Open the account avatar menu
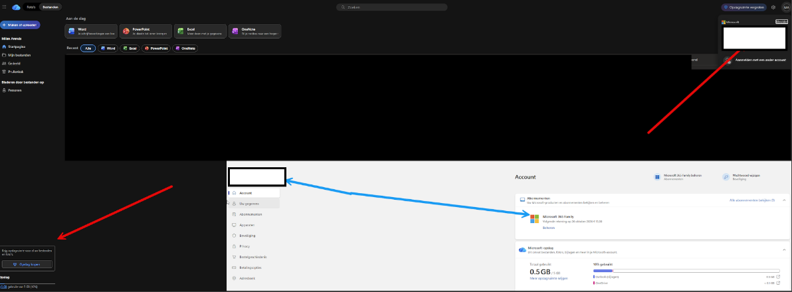The width and height of the screenshot is (792, 292). [x=786, y=7]
